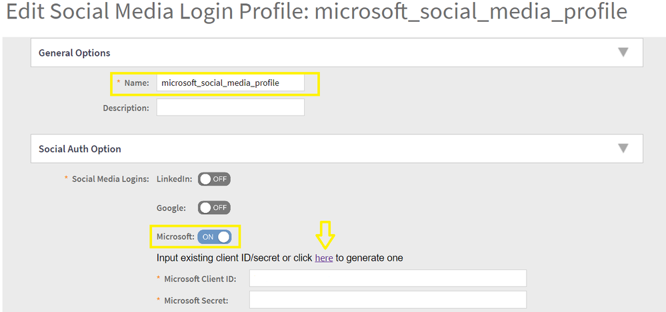Click the Social Auth Option header title
The width and height of the screenshot is (666, 312).
[80, 149]
